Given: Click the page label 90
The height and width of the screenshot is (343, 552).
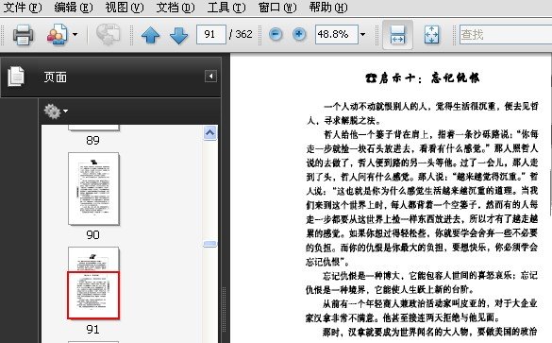Looking at the screenshot, I should click(x=92, y=234).
